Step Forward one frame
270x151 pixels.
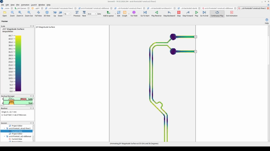click(188, 14)
